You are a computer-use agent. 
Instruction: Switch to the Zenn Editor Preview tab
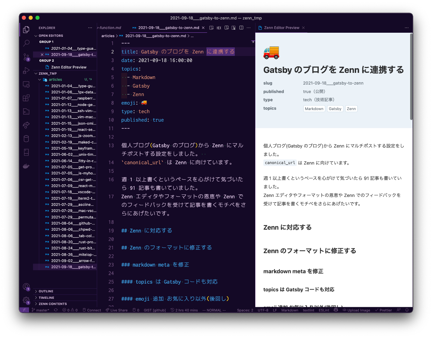[x=281, y=28]
